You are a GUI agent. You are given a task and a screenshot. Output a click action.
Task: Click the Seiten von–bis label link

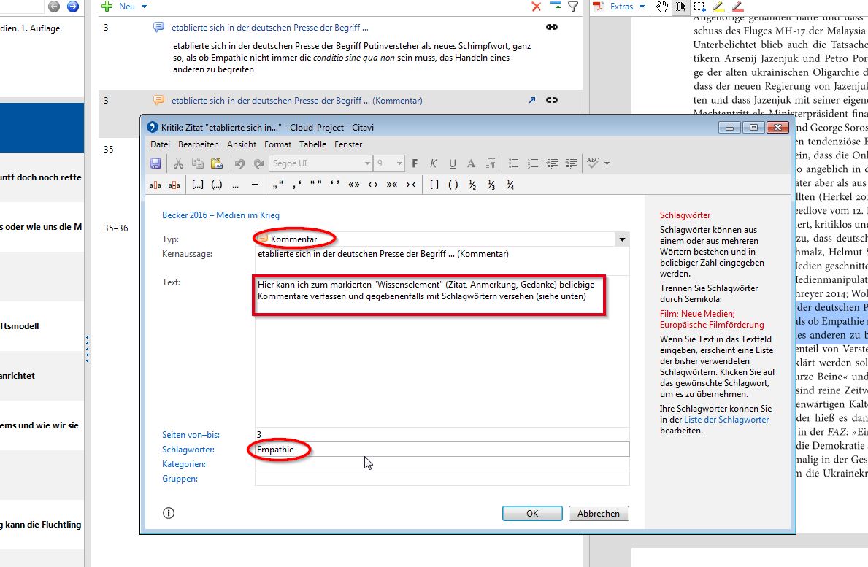tap(191, 435)
